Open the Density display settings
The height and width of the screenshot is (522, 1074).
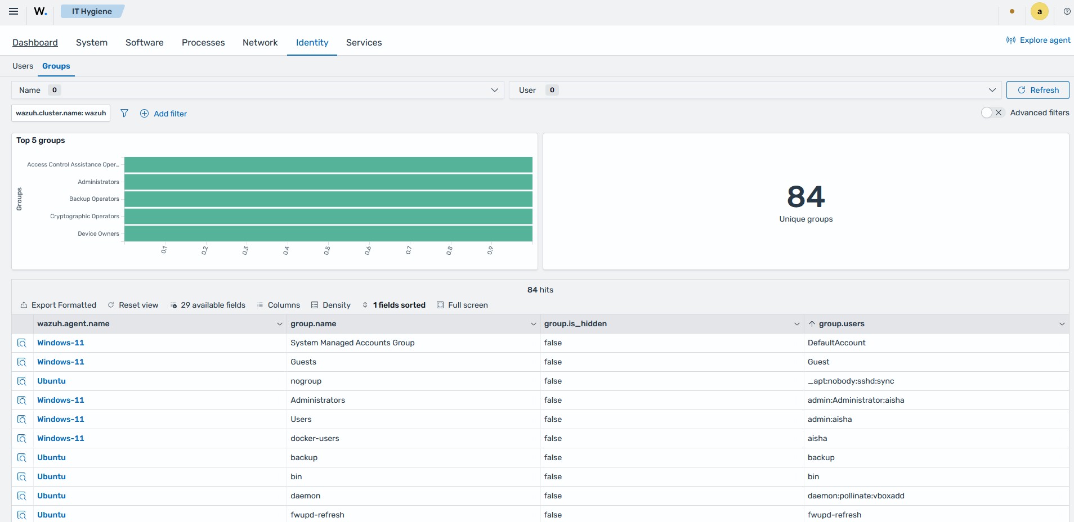coord(331,305)
